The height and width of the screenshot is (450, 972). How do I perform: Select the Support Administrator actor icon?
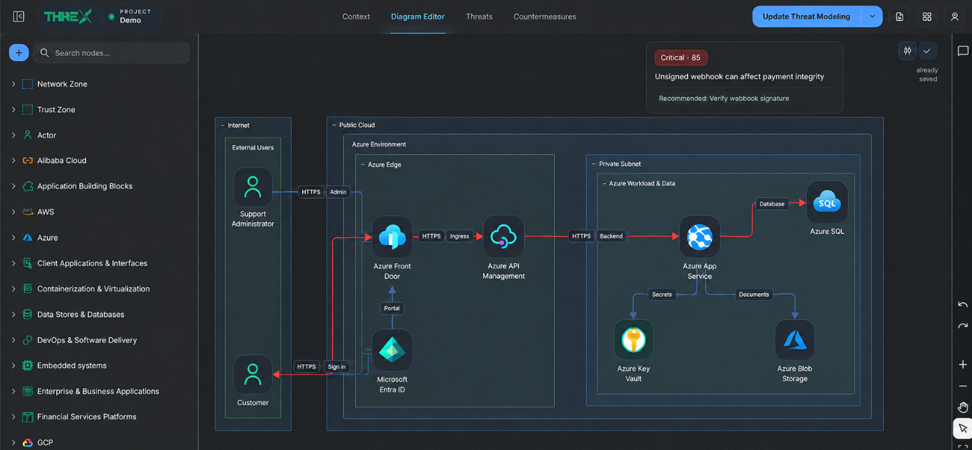coord(253,187)
